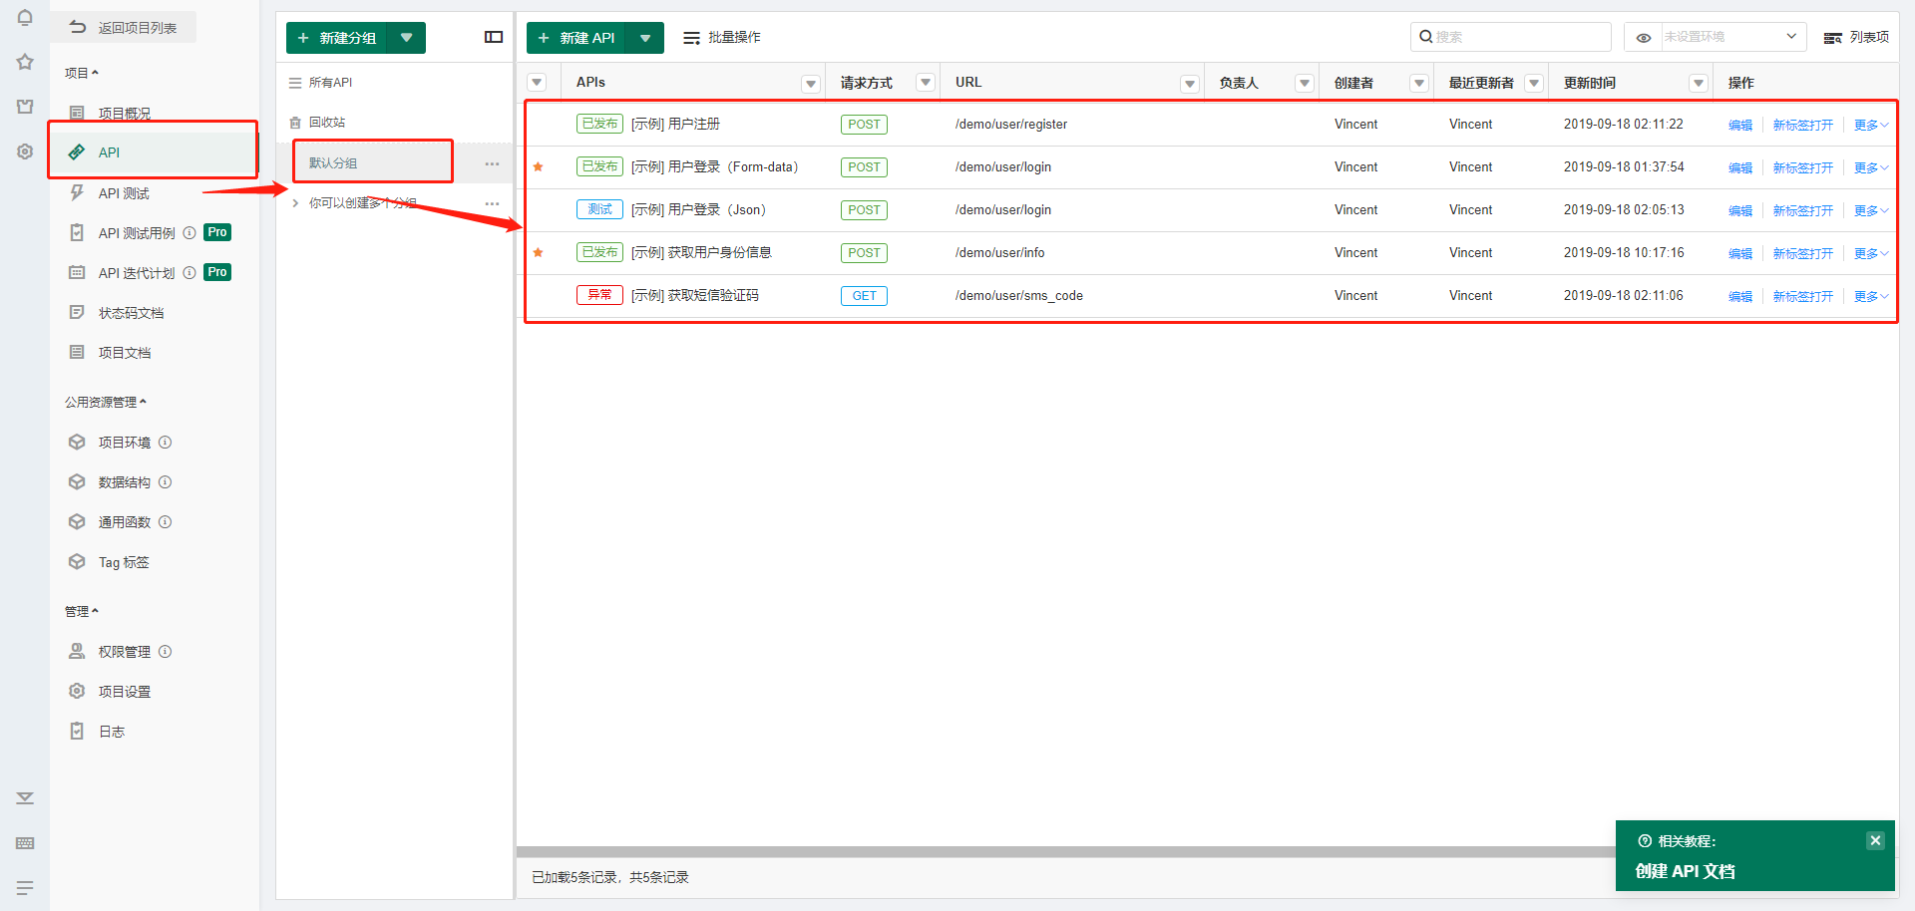Open API 测试 menu item

pyautogui.click(x=124, y=192)
